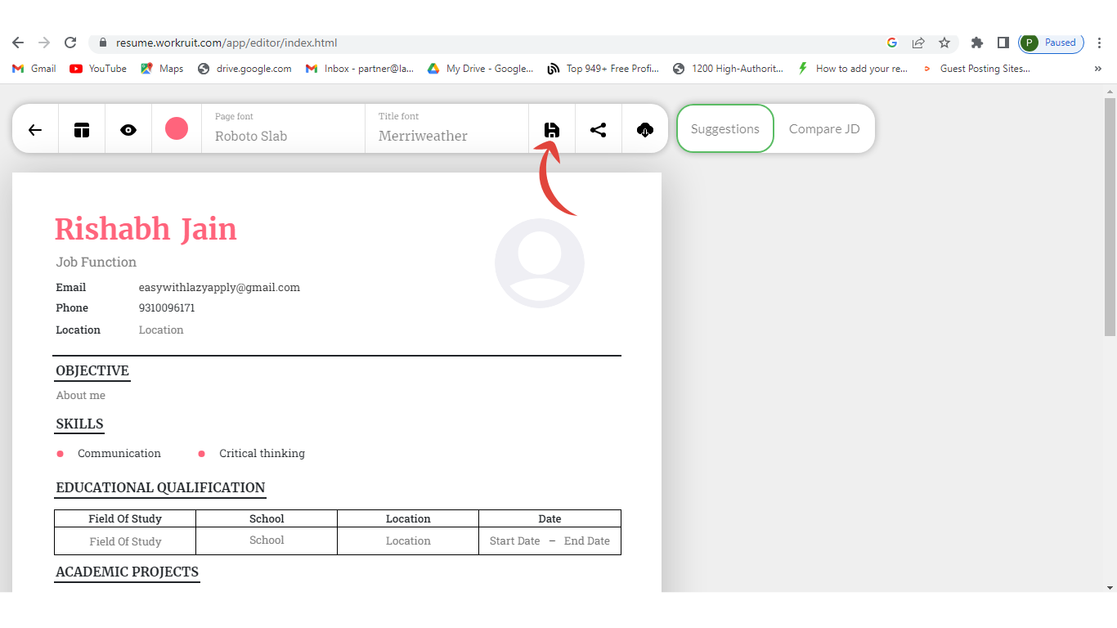Screen dimensions: 1117x628
Task: Download resume using cloud download icon
Action: point(645,129)
